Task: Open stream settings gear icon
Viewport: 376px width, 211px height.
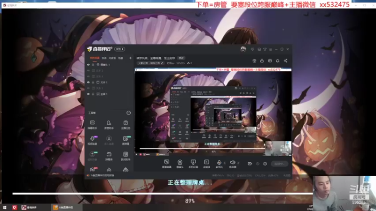Action: click(x=265, y=164)
